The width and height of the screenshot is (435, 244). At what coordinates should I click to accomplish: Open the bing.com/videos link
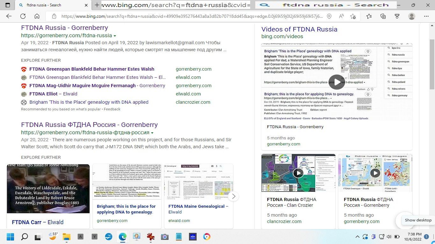282,37
